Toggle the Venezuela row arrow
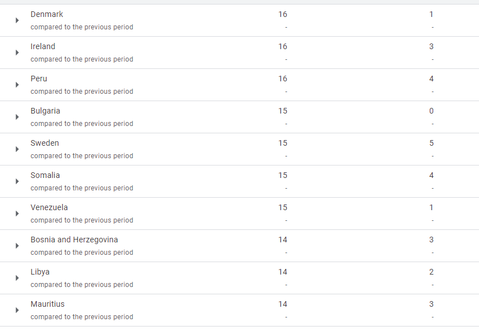Screen dimensions: 479x335 click(17, 214)
